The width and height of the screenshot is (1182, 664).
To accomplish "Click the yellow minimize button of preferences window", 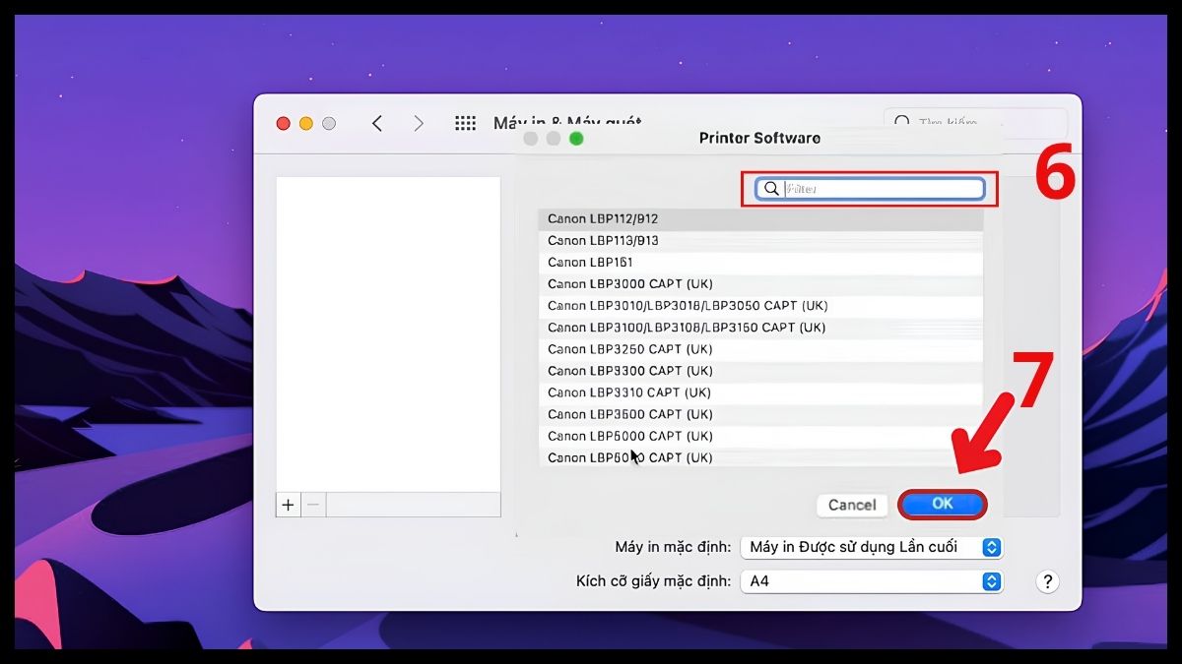I will 305,123.
